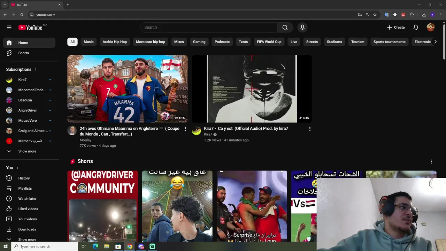Open Playlists from sidebar
446x251 pixels.
point(29,188)
